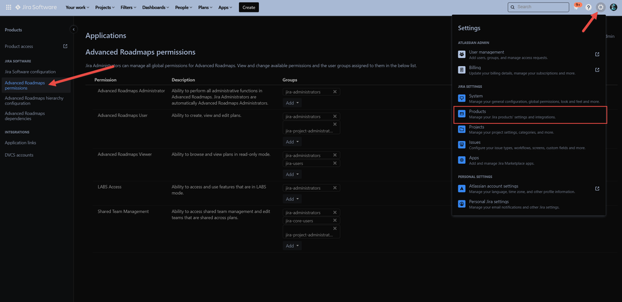Image resolution: width=622 pixels, height=302 pixels.
Task: Click the Groups column header
Action: click(x=290, y=80)
